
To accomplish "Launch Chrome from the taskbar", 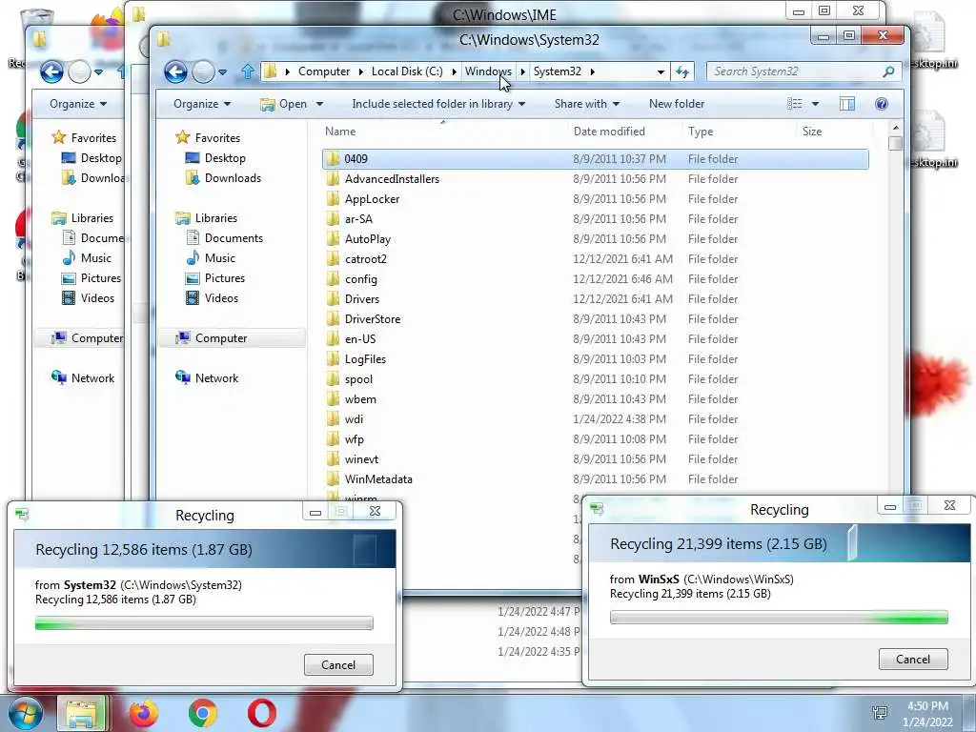I will pyautogui.click(x=202, y=713).
